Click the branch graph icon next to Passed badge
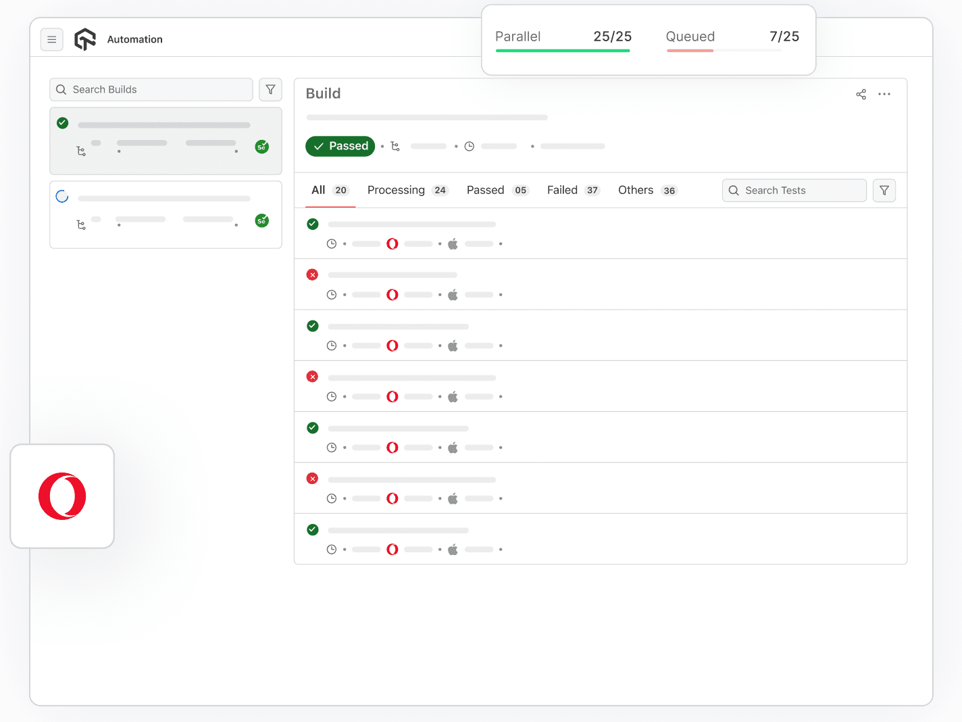This screenshot has height=722, width=962. click(395, 146)
